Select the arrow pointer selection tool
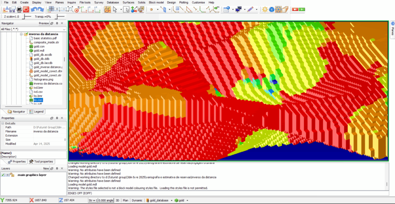Viewport: 395px width, 204px height. pyautogui.click(x=115, y=10)
